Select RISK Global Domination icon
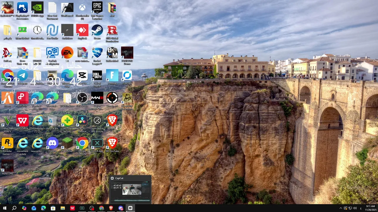This screenshot has width=378, height=212. [x=112, y=34]
